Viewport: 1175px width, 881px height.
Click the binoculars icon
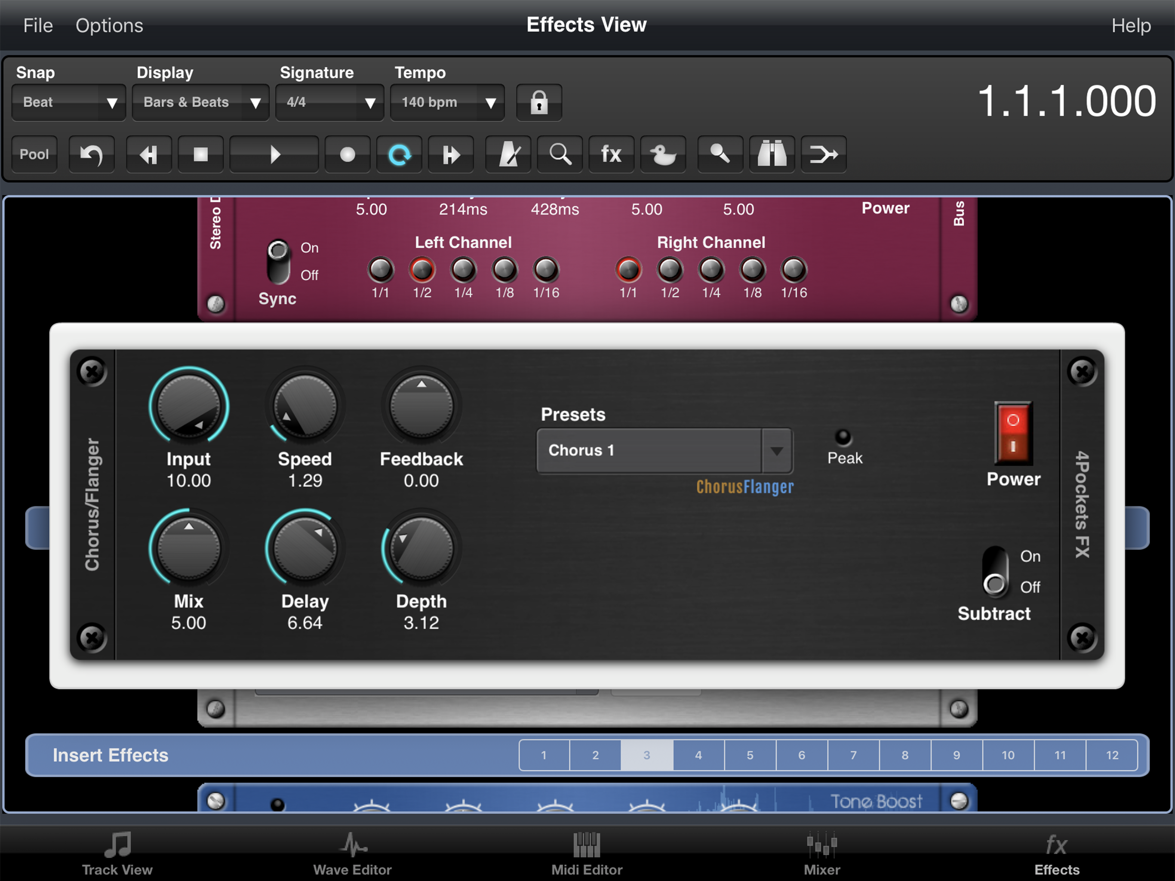tap(772, 154)
